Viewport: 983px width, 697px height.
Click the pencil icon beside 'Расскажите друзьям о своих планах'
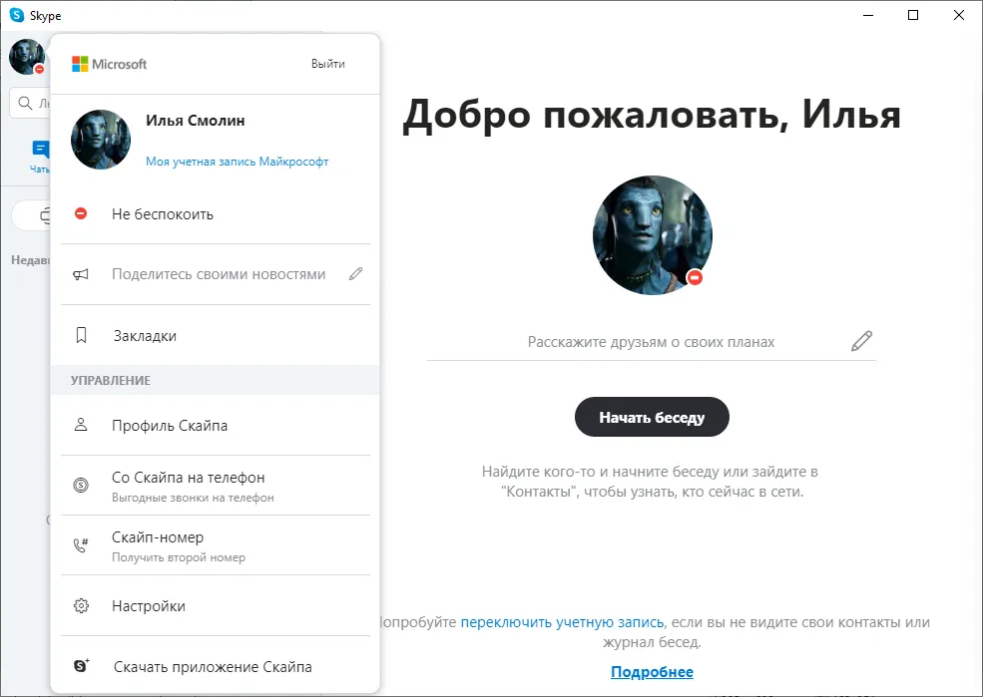861,341
